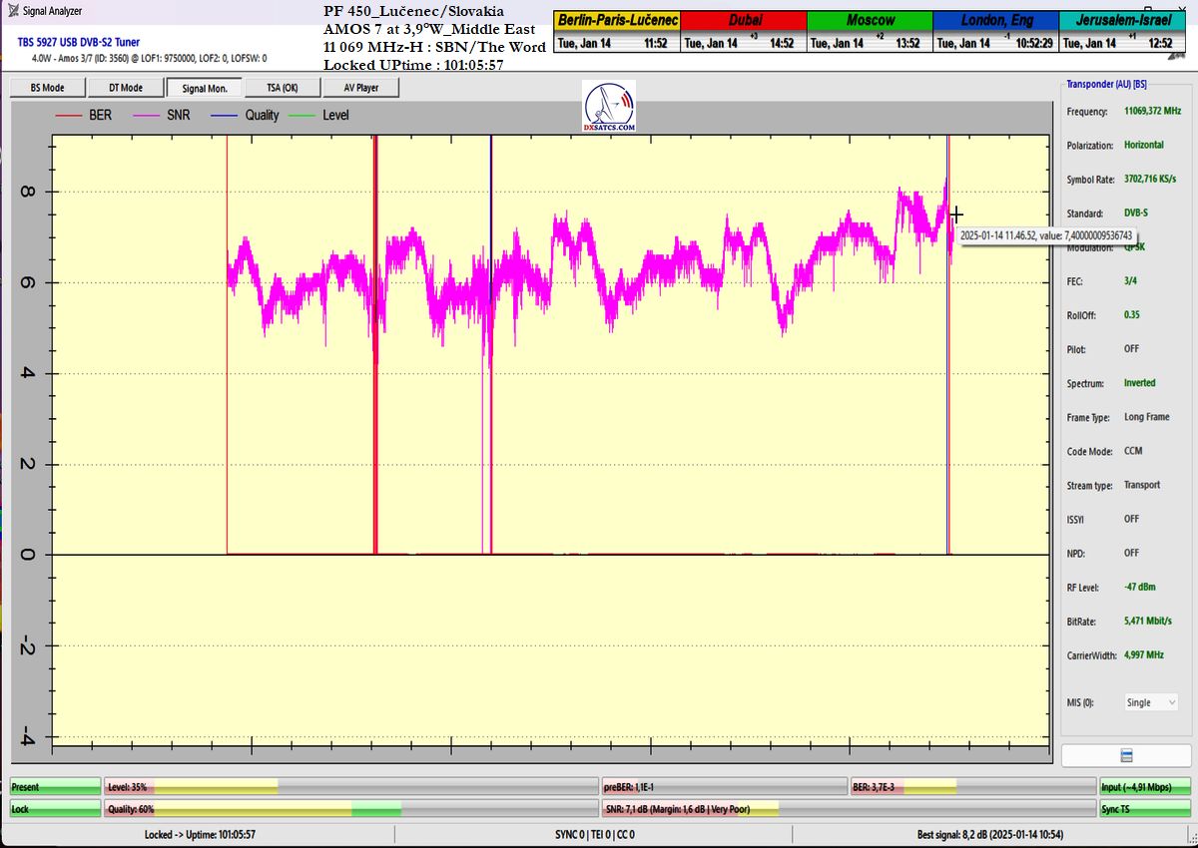Open the TSA (OK) tab

pos(282,88)
